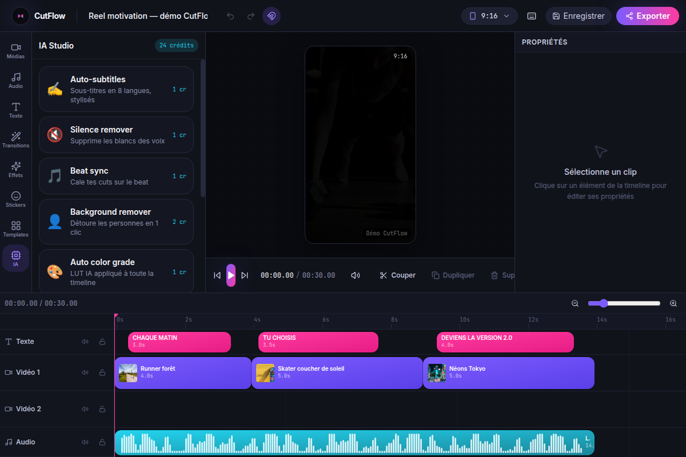This screenshot has width=686, height=457.
Task: Mute the Audio track
Action: coord(85,442)
